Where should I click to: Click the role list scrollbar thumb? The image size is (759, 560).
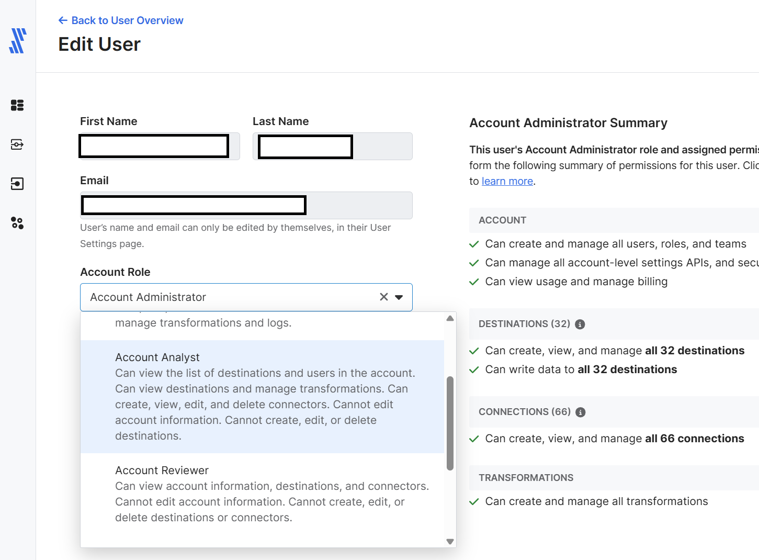[x=450, y=423]
